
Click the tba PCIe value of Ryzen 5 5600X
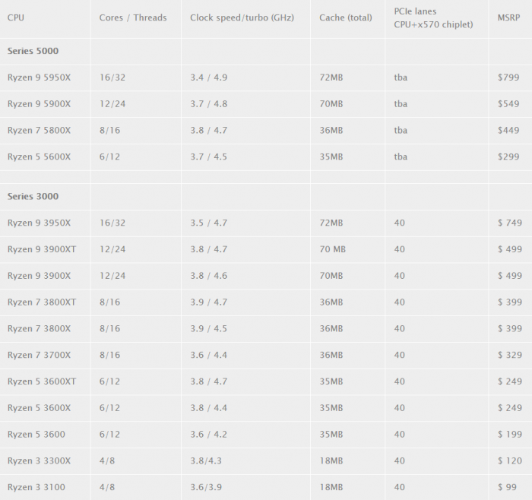[401, 157]
